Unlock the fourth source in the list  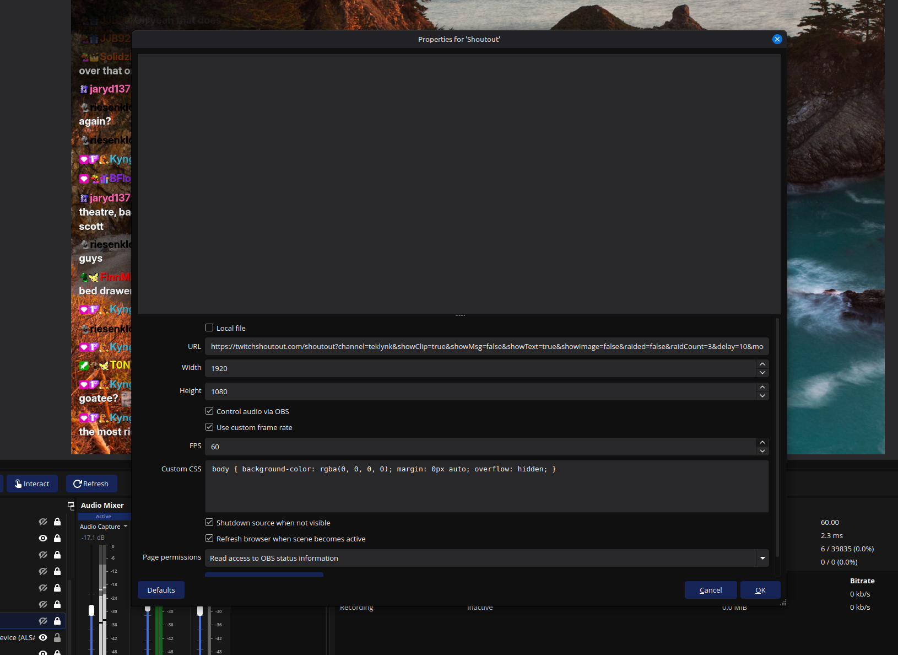(57, 571)
